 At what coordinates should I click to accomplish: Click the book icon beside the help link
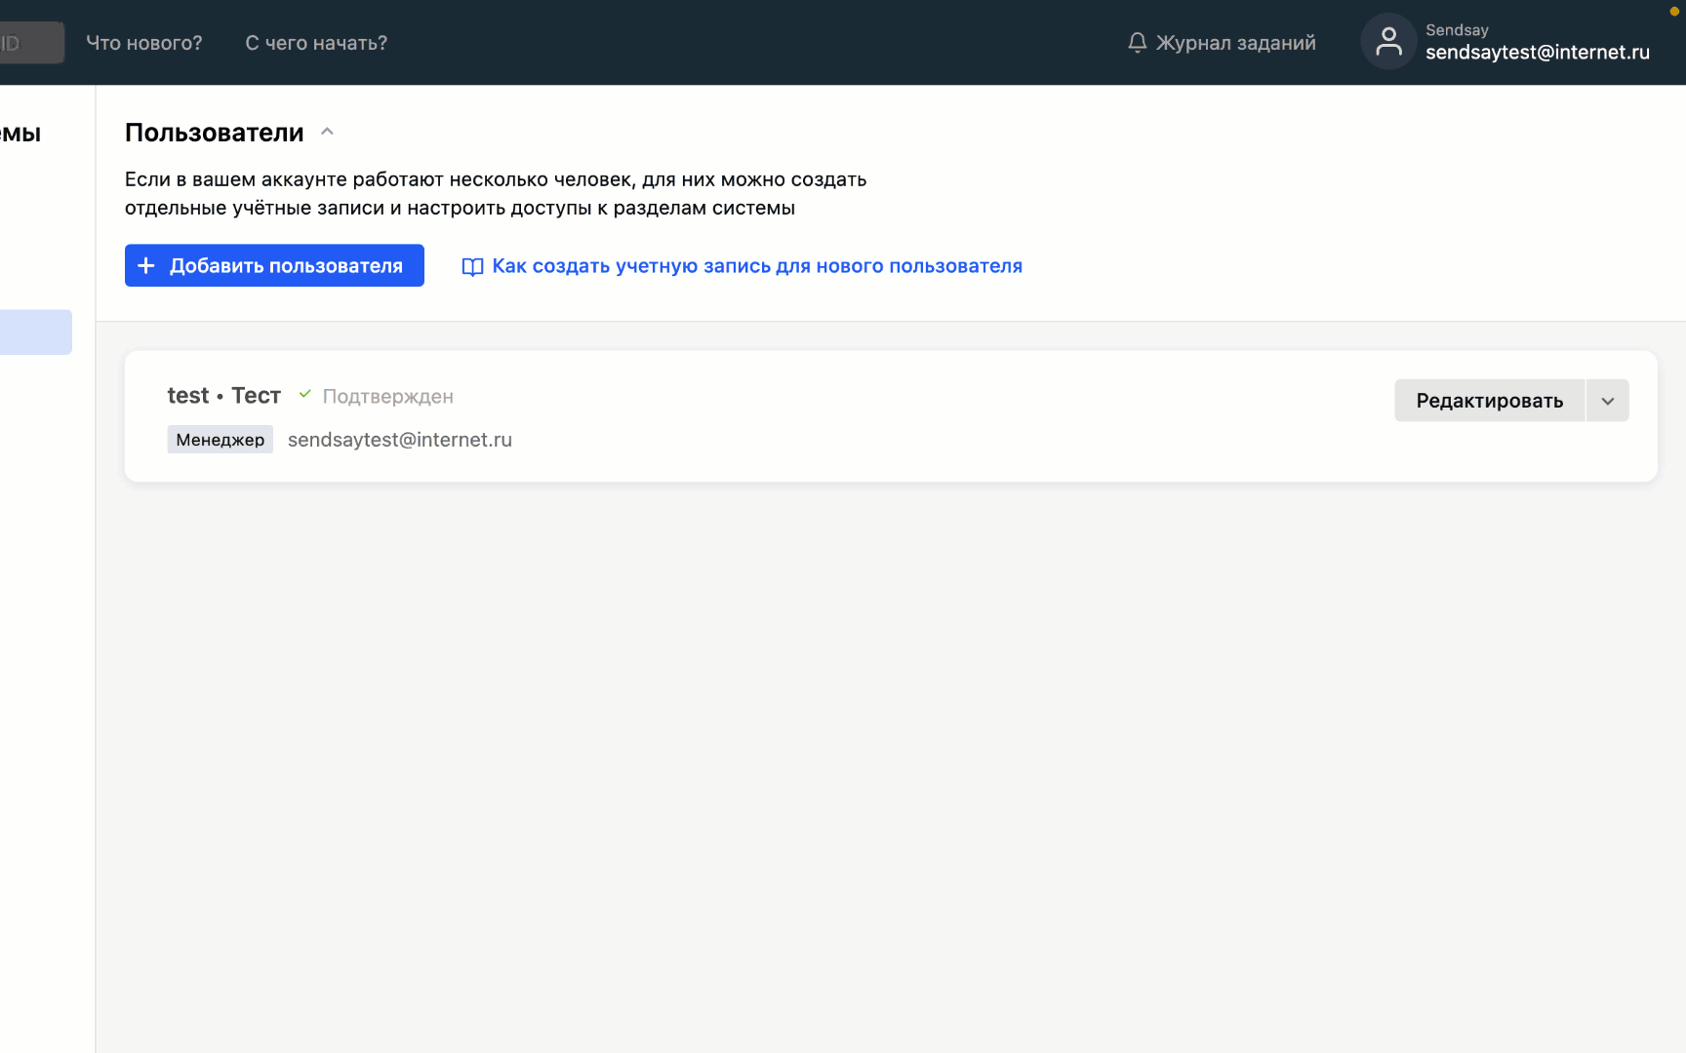coord(471,265)
